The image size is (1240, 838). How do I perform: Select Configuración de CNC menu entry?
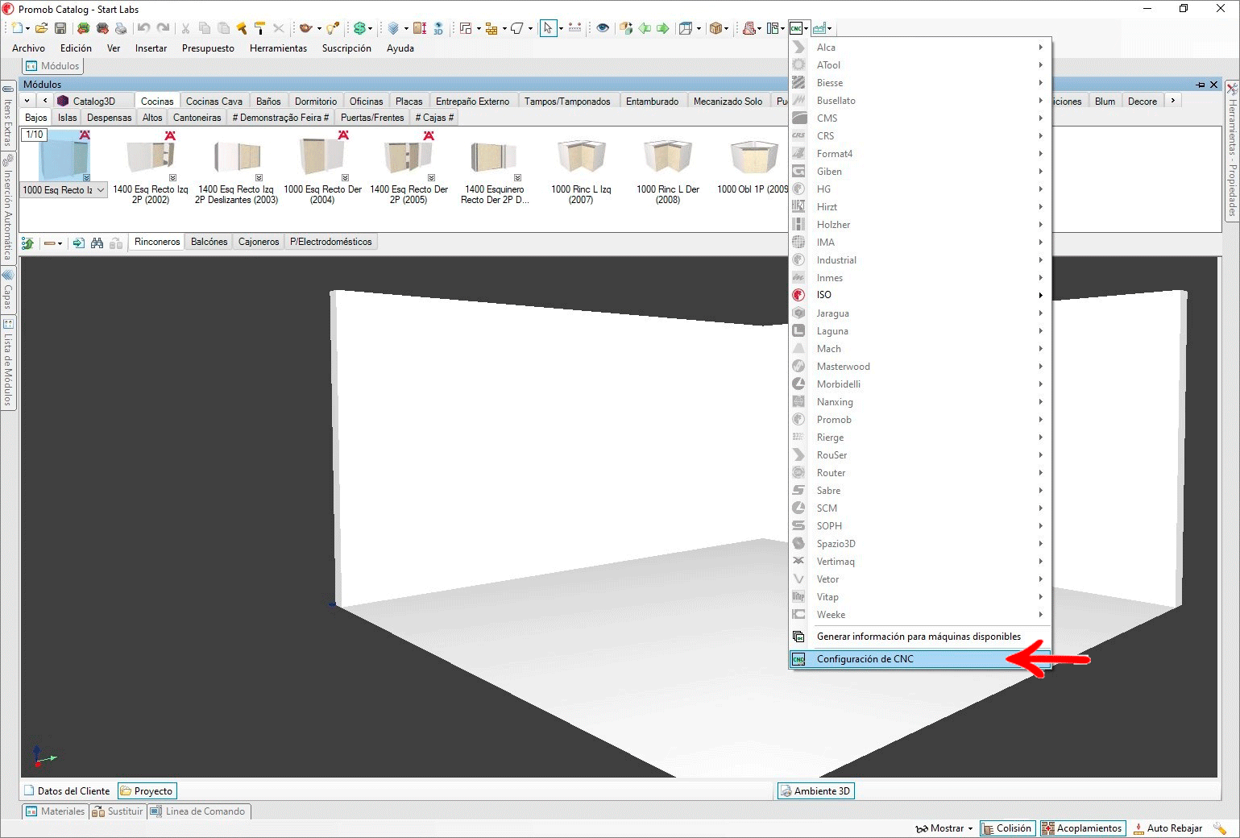pyautogui.click(x=865, y=659)
